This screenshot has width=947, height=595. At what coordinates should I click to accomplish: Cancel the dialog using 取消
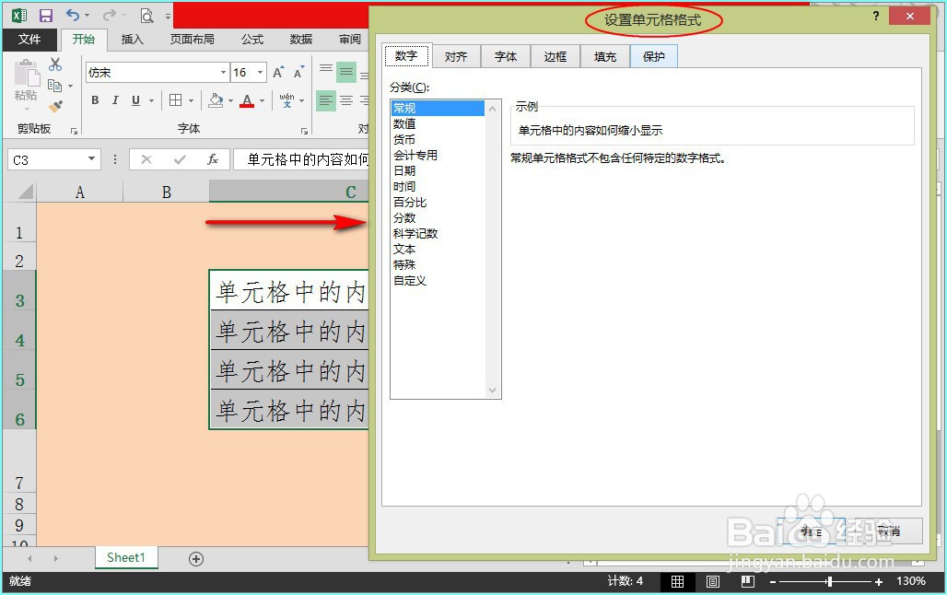pyautogui.click(x=887, y=531)
